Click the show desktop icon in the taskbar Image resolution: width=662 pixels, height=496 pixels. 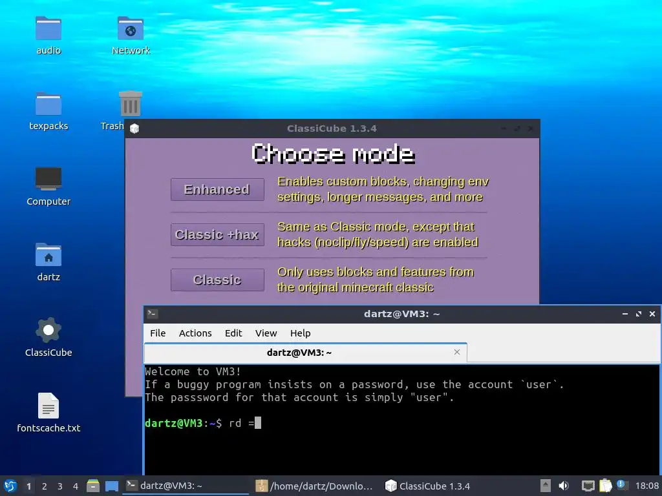[x=111, y=486]
